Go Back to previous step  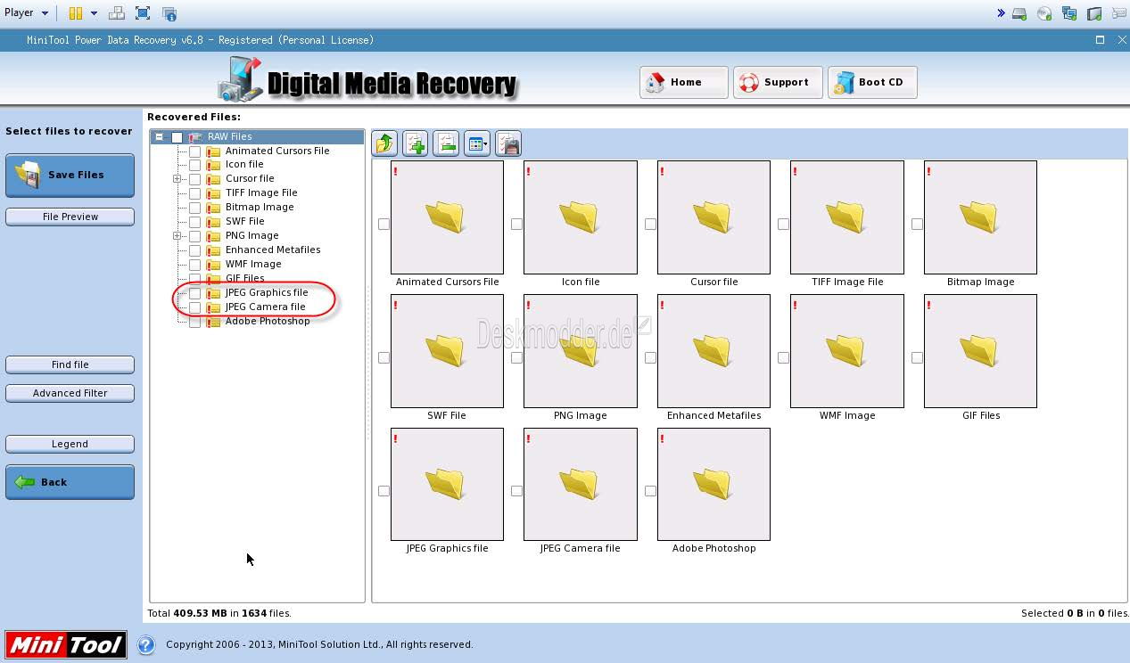70,482
